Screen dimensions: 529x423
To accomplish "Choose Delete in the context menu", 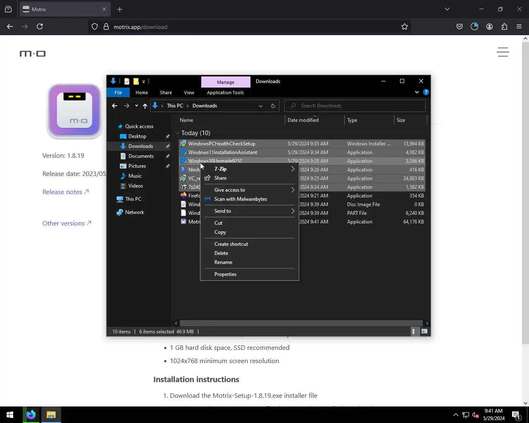I will click(x=250, y=253).
